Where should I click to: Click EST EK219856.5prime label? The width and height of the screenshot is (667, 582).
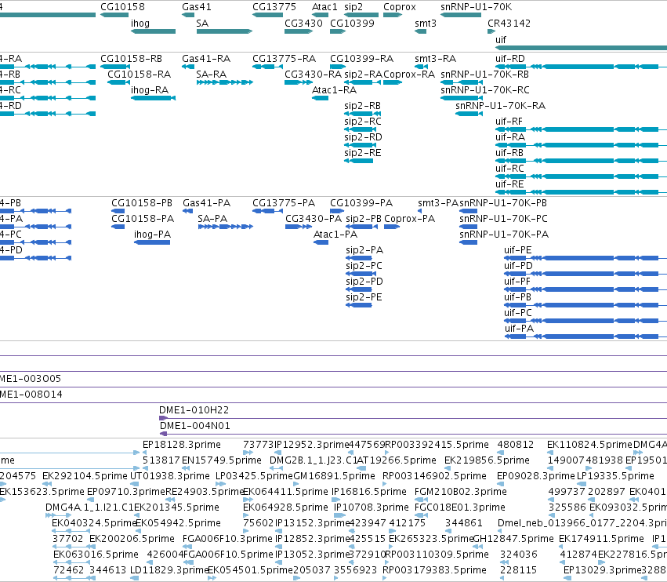click(487, 460)
